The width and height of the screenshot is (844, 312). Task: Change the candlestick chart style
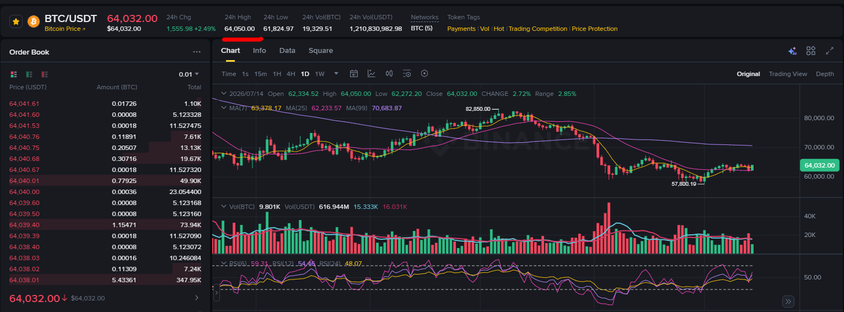coord(389,73)
